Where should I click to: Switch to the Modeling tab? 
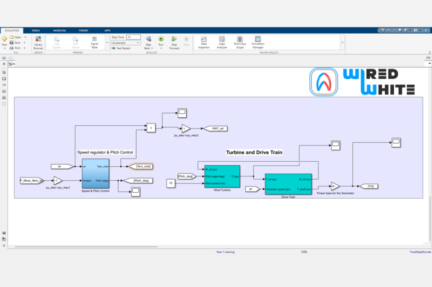pyautogui.click(x=59, y=30)
